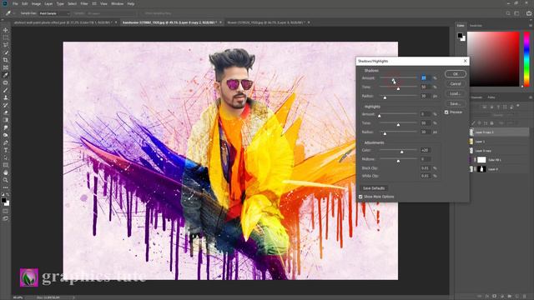
Task: Open the Layers panel flyout menu
Action: click(x=531, y=97)
